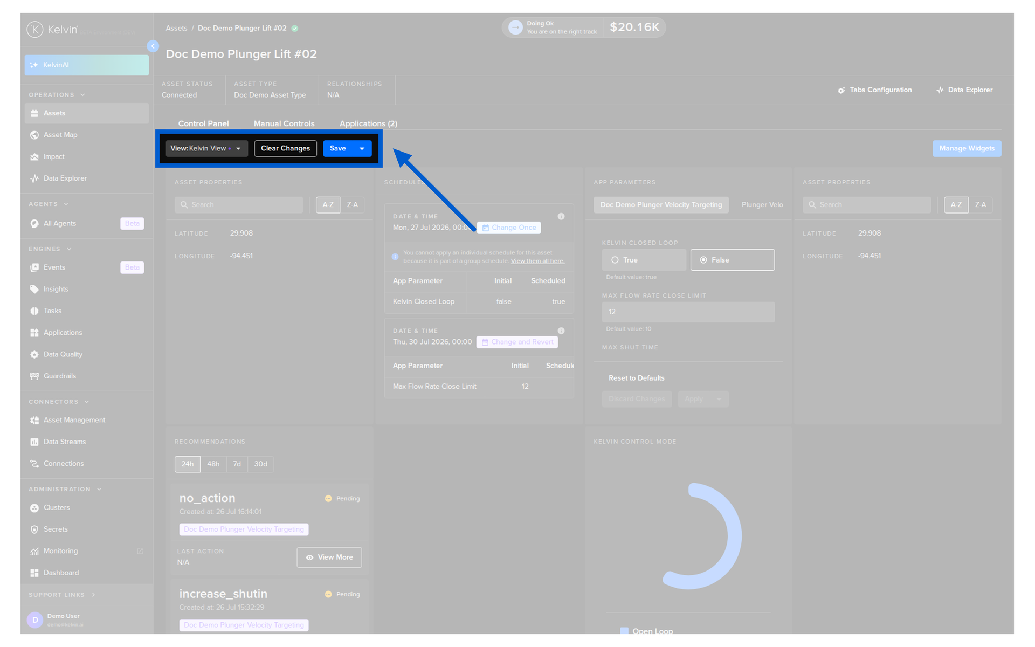The width and height of the screenshot is (1035, 647).
Task: Select Kelvin Closed Loop True
Action: coord(644,260)
